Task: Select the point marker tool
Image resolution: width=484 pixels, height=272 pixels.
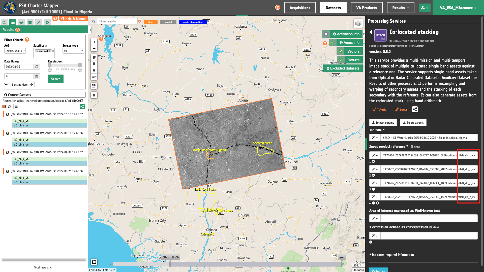Action: coord(94,71)
